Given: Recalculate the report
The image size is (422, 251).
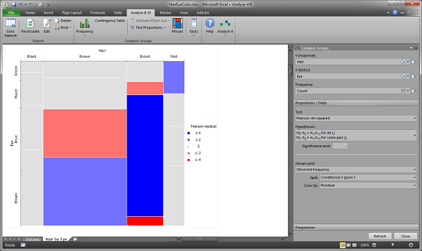Looking at the screenshot, I should (x=30, y=26).
